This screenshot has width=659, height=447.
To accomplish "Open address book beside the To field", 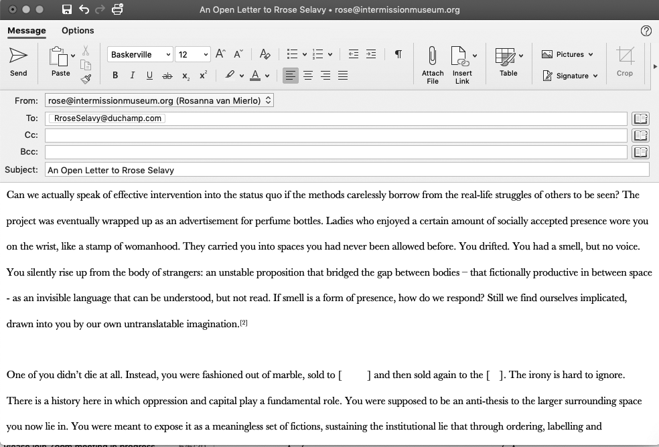I will [640, 118].
